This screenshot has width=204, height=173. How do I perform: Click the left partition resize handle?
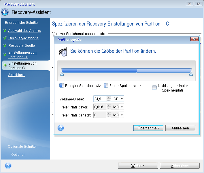click(x=62, y=74)
